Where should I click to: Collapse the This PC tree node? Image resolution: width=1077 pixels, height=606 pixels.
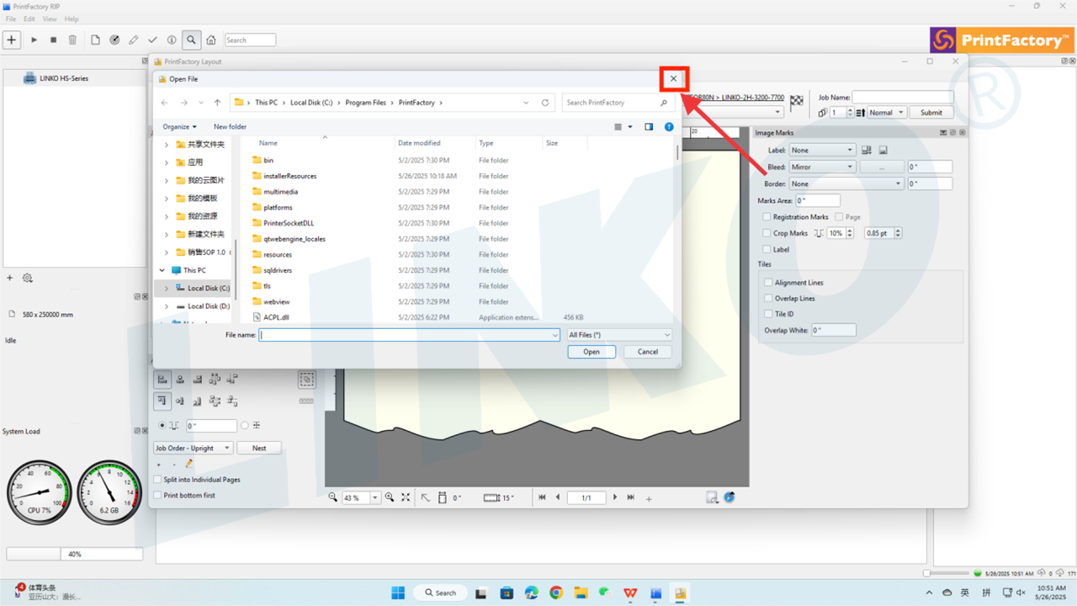[x=162, y=270]
